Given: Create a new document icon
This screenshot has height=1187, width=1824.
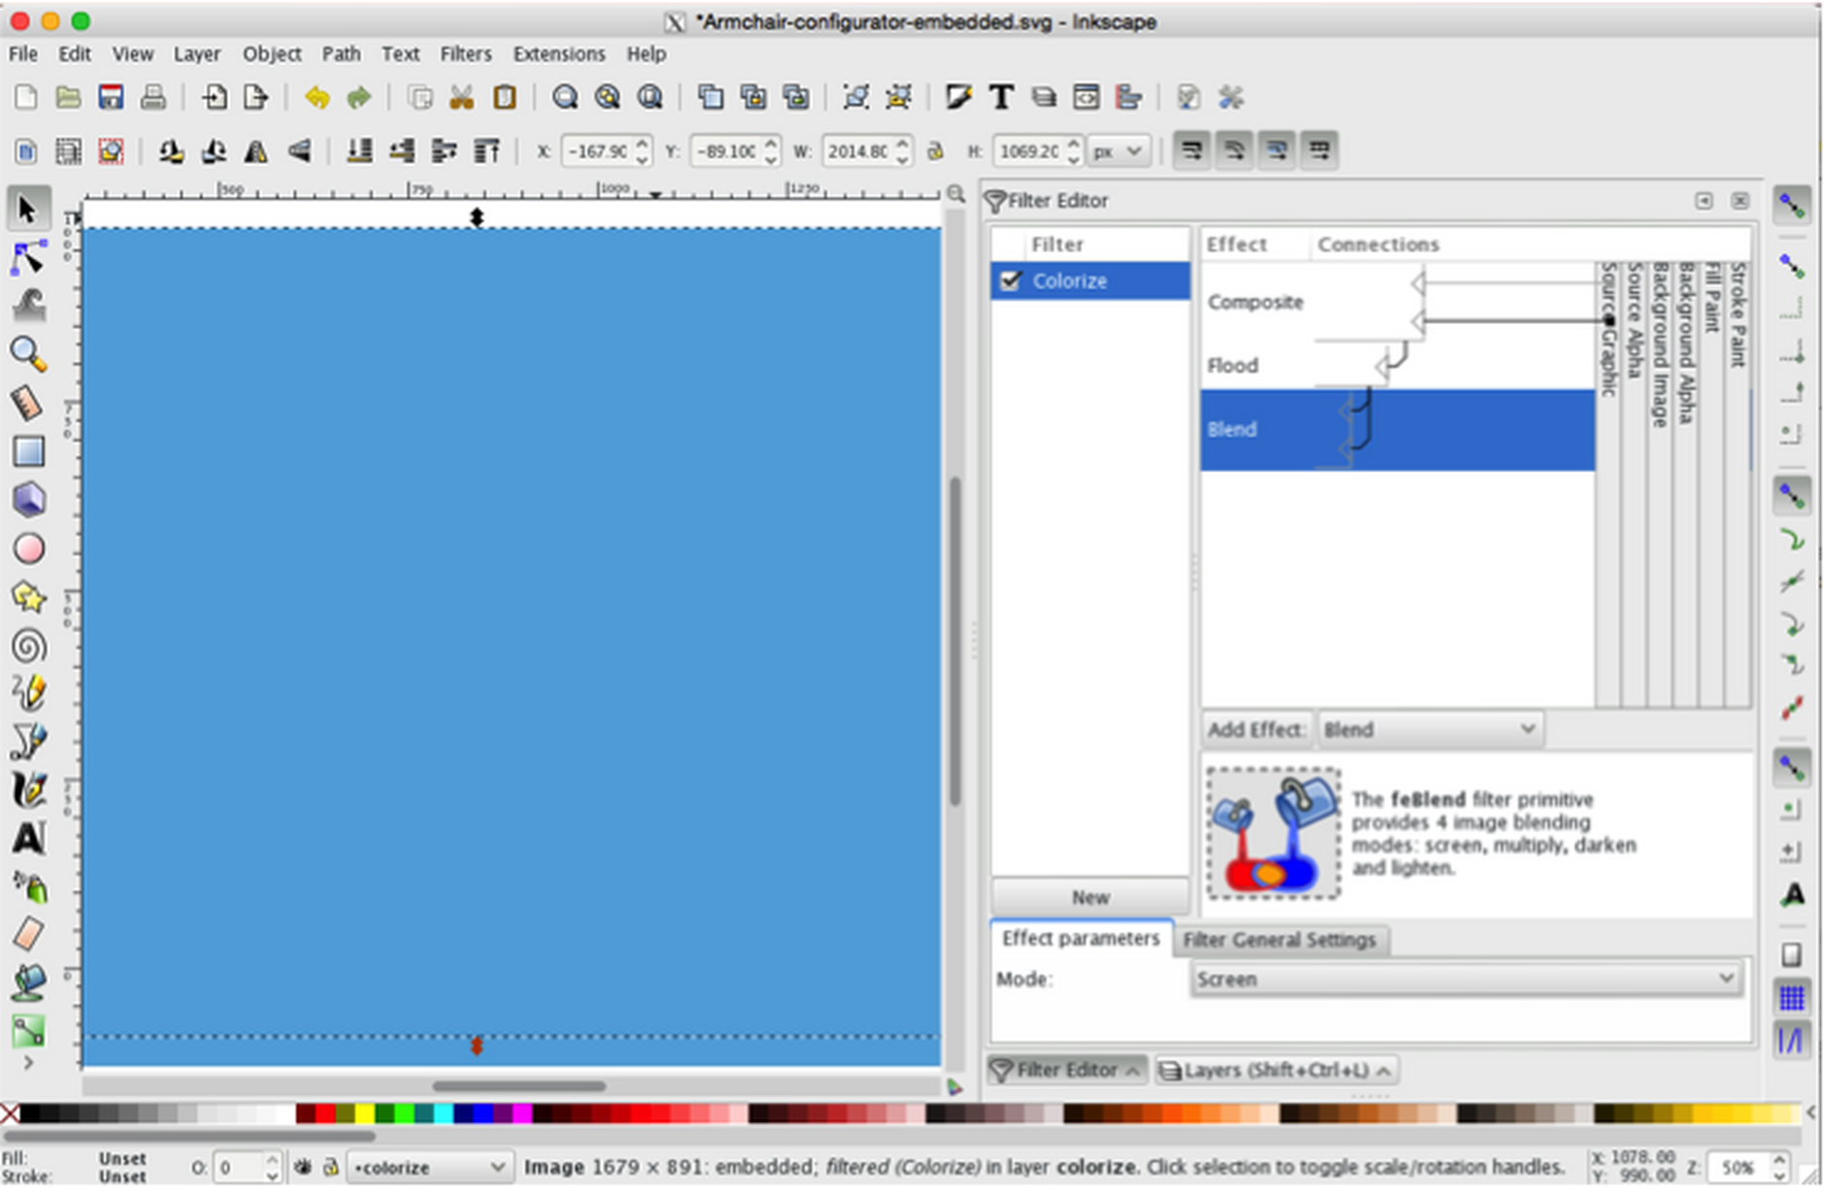Looking at the screenshot, I should [26, 97].
